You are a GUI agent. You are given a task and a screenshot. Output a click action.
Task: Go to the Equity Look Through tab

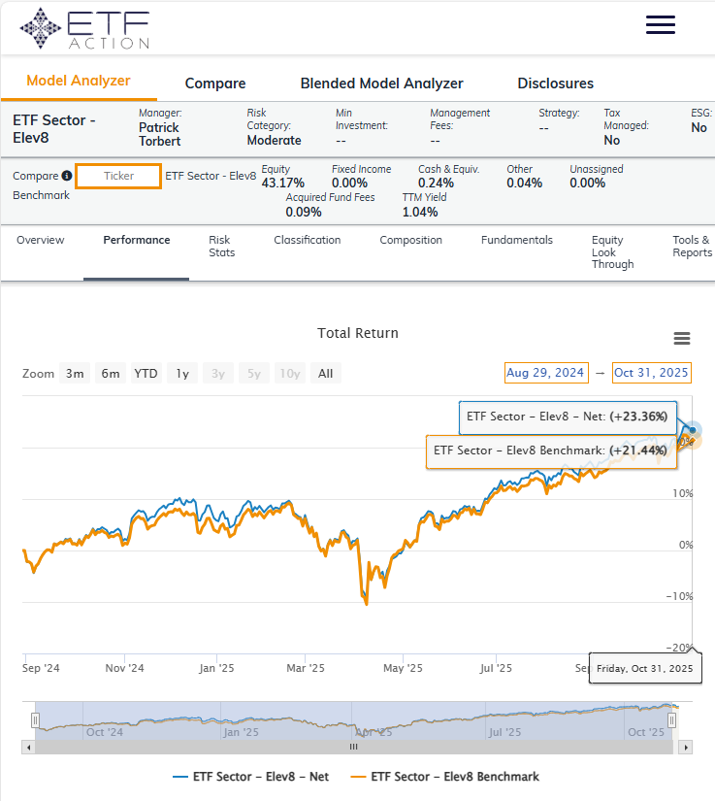pos(612,251)
